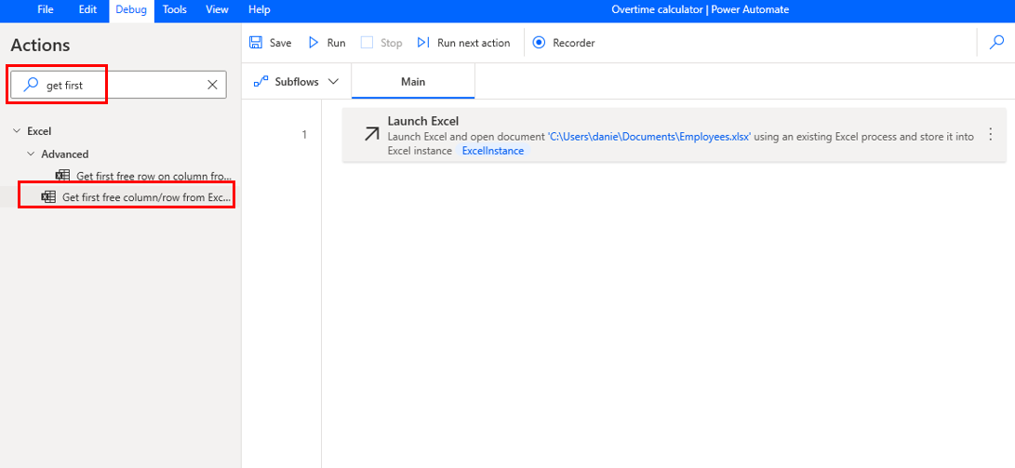The width and height of the screenshot is (1015, 468).
Task: Click the Excel icon beside 'Get first free row on column'
Action: [62, 176]
